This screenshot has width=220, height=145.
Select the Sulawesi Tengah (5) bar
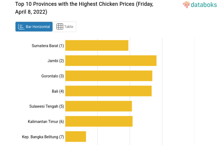[98, 106]
